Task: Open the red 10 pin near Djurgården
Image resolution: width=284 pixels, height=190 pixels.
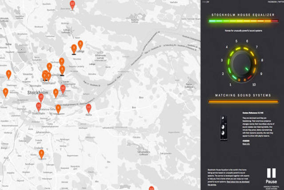Action: coord(63,89)
